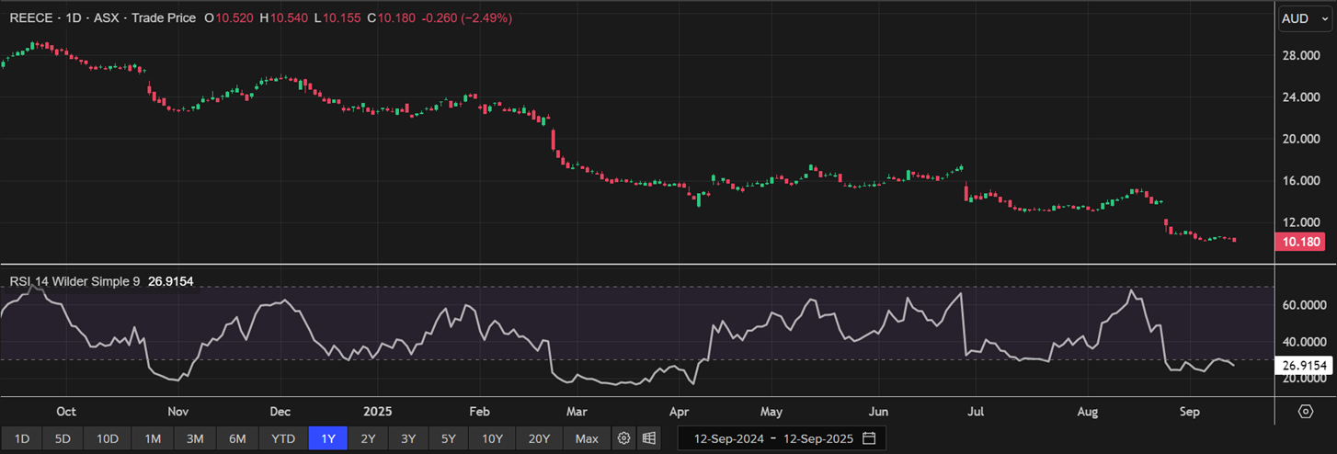The width and height of the screenshot is (1337, 454).
Task: Switch to the 5D range
Action: (x=63, y=438)
